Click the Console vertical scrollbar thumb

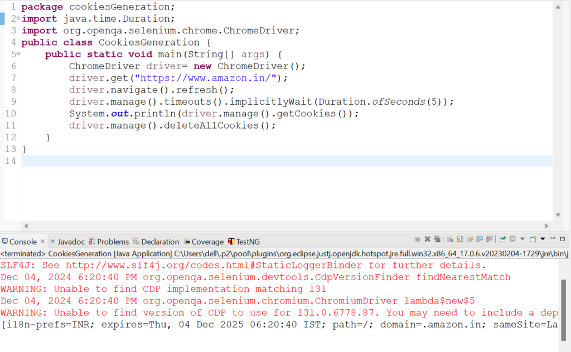pos(563,310)
